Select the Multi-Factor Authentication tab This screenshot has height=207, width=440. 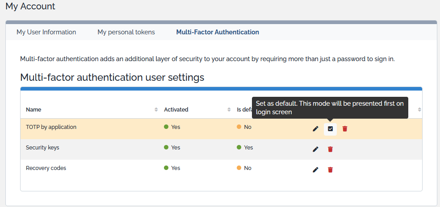coord(218,32)
